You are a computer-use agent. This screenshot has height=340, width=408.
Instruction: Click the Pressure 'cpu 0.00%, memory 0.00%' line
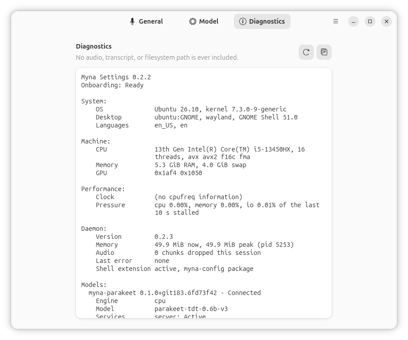pyautogui.click(x=237, y=205)
